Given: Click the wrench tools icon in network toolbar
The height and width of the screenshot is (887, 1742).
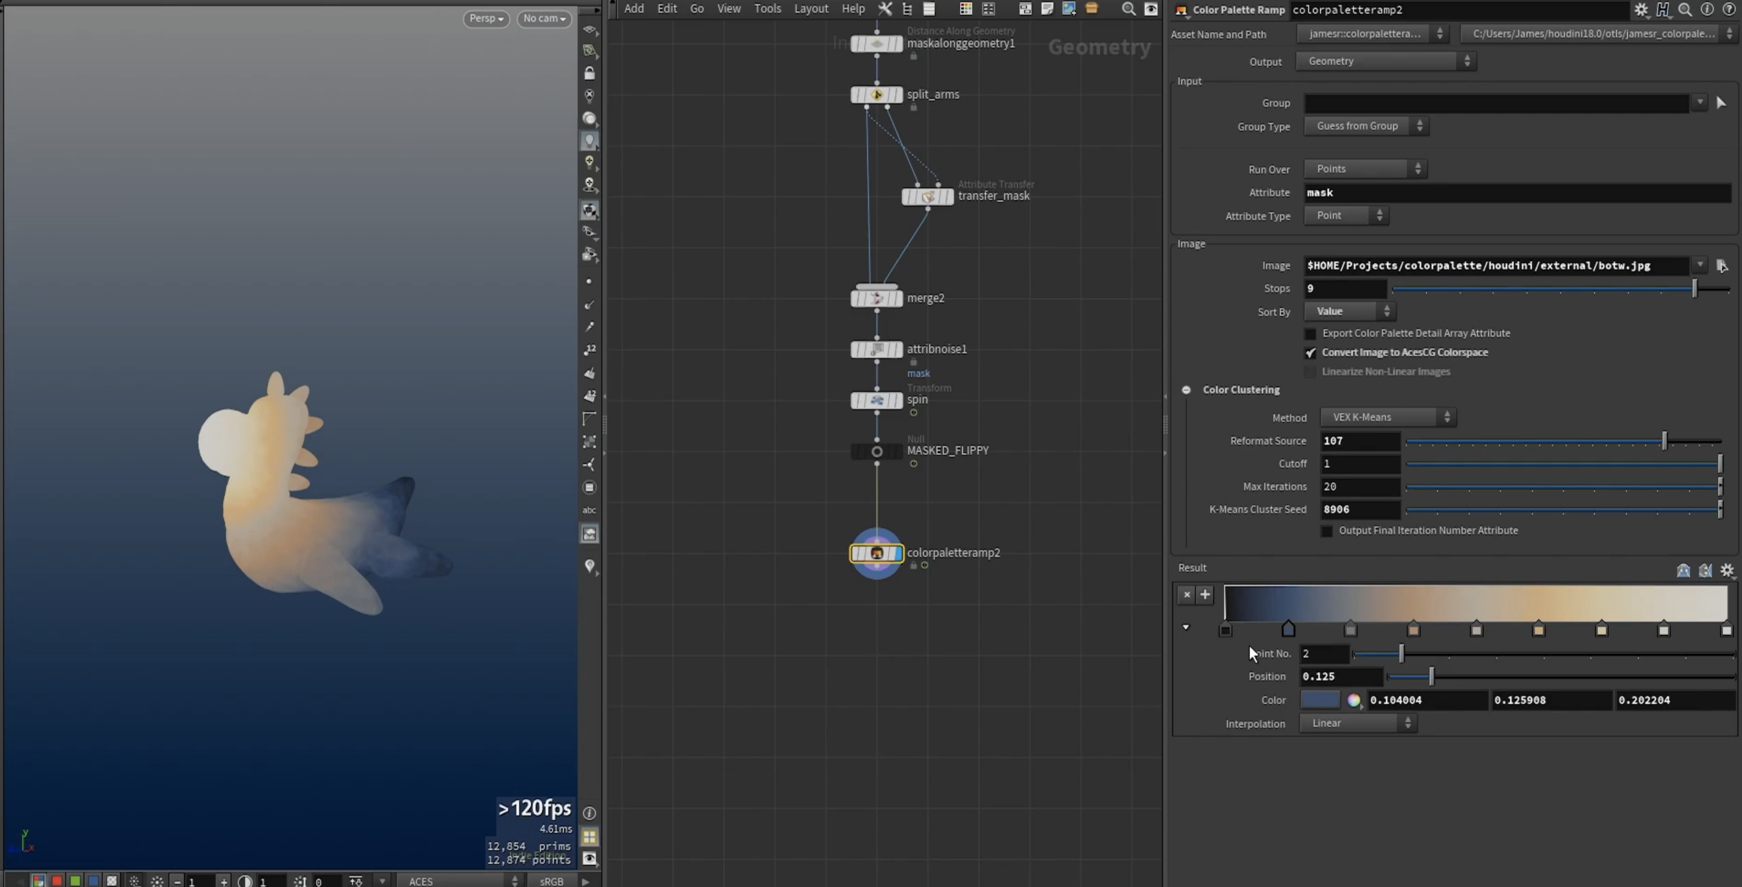Looking at the screenshot, I should 885,9.
